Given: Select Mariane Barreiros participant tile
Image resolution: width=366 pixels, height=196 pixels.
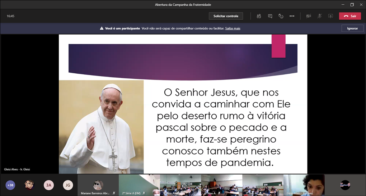Looking at the screenshot, I should (98, 185).
